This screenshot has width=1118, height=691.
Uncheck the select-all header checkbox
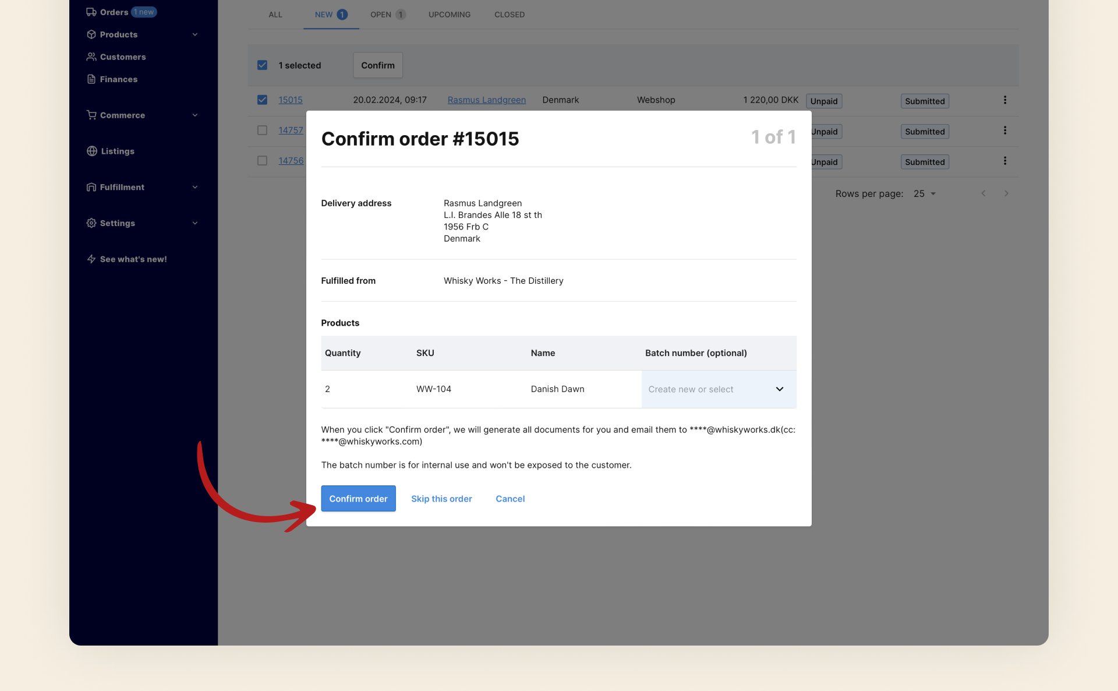tap(262, 65)
